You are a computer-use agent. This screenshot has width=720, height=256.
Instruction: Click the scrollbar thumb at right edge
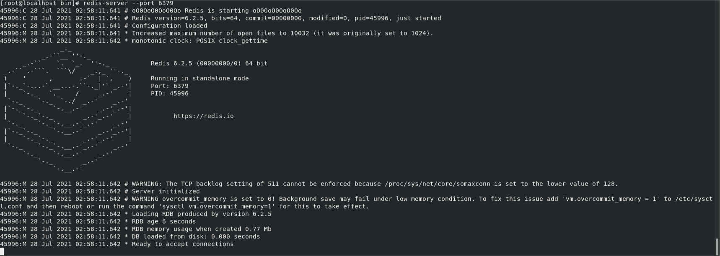pyautogui.click(x=717, y=246)
